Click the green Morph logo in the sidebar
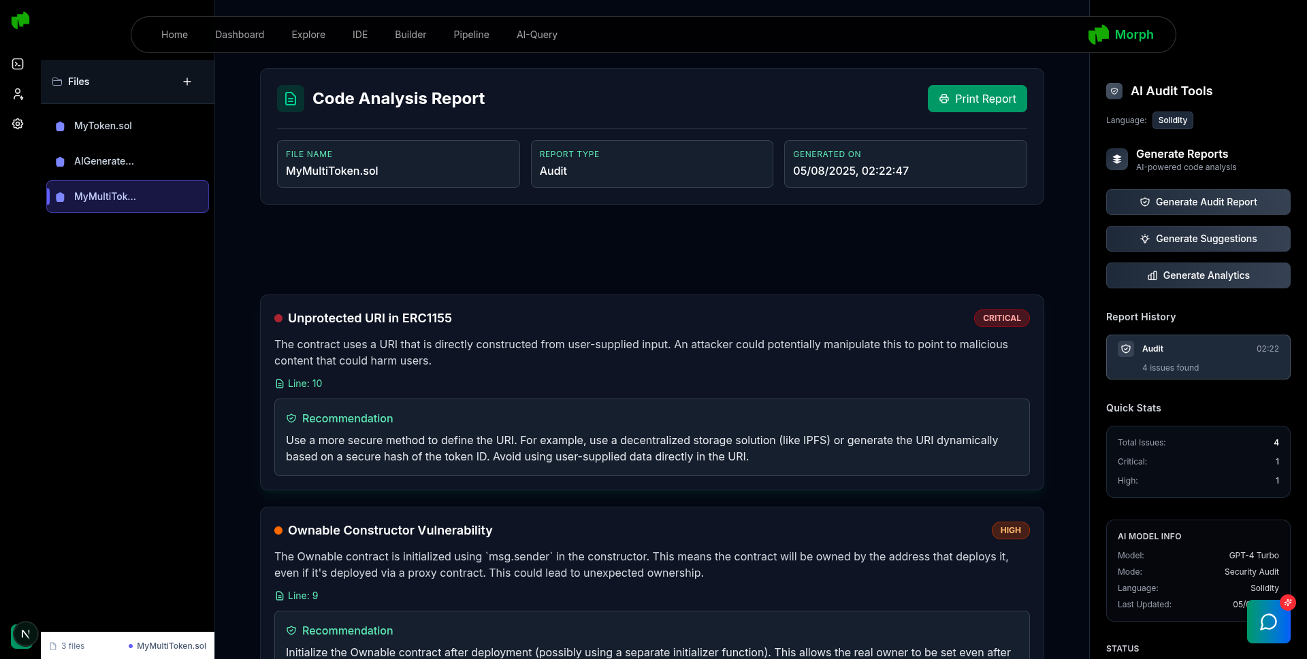This screenshot has width=1307, height=659. [20, 20]
